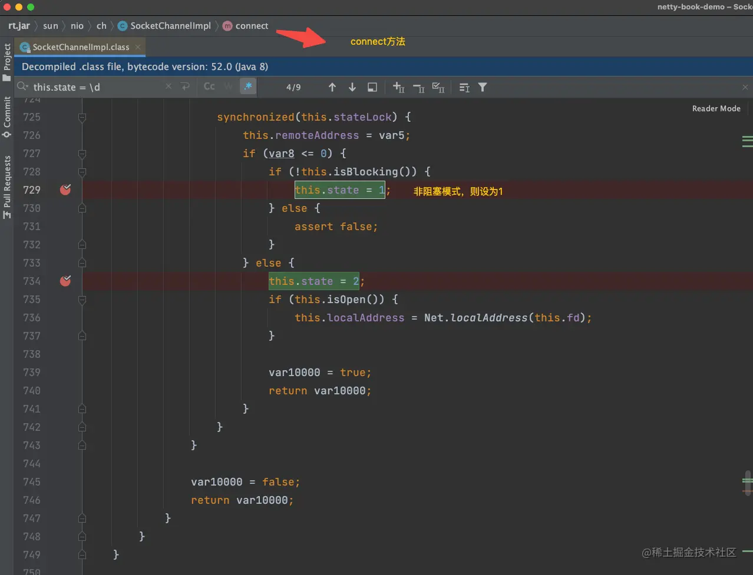Remove breakpoint on line 734
The width and height of the screenshot is (753, 575).
point(65,281)
